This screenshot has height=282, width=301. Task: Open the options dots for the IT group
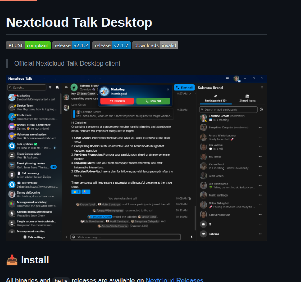click(260, 224)
